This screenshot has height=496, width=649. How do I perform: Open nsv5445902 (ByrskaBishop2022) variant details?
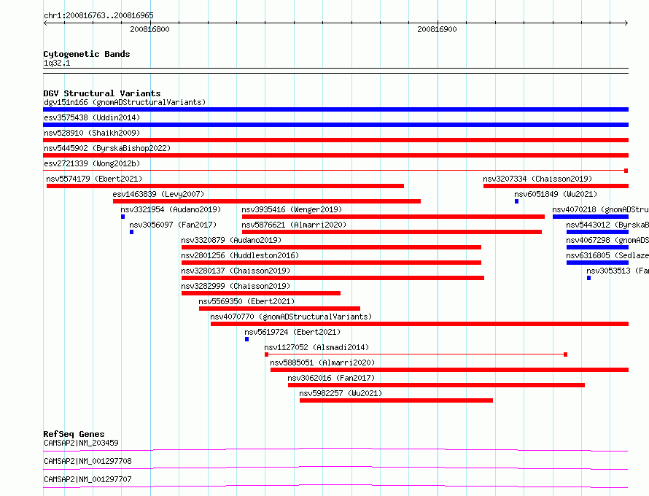point(107,148)
